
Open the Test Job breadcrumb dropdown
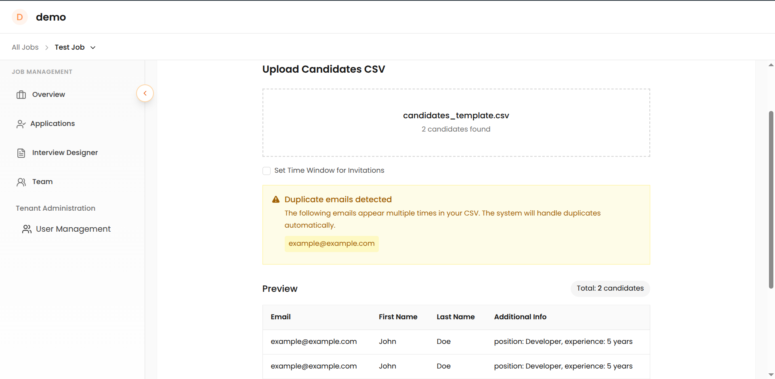[93, 47]
